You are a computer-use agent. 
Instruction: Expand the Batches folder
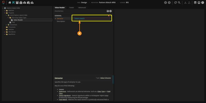pos(5,10)
